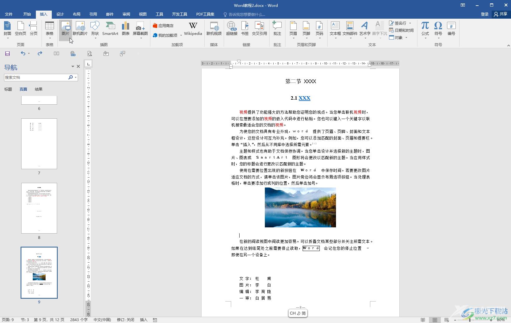The height and width of the screenshot is (323, 511).
Task: Insert Date & Time (日期和时间)
Action: pos(401,30)
